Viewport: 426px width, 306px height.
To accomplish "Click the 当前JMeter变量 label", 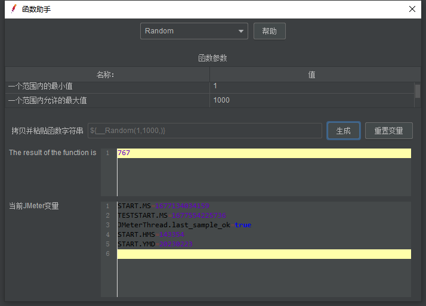I will 33,206.
